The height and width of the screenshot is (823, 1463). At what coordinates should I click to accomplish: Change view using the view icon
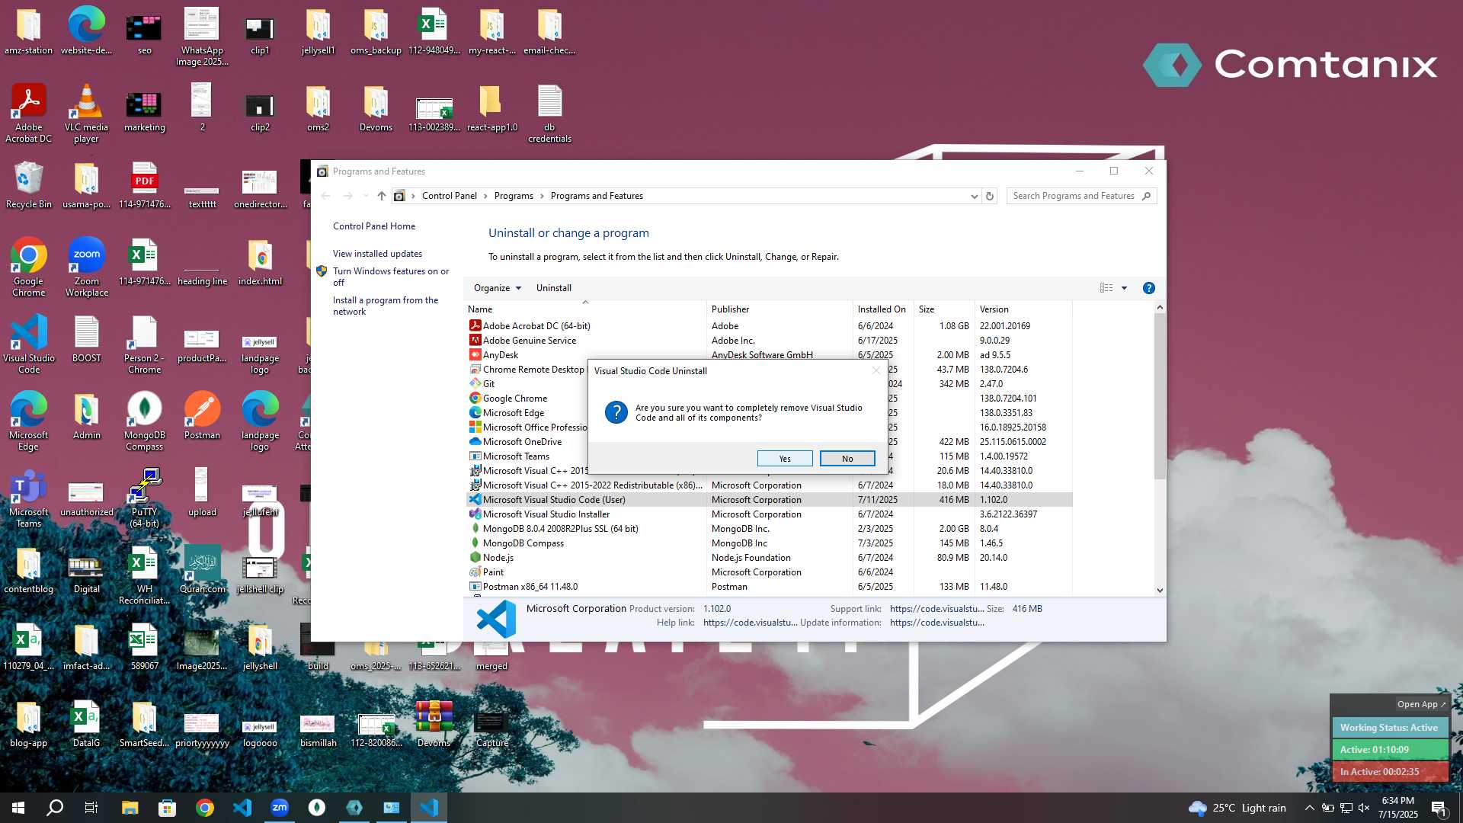[x=1106, y=288]
